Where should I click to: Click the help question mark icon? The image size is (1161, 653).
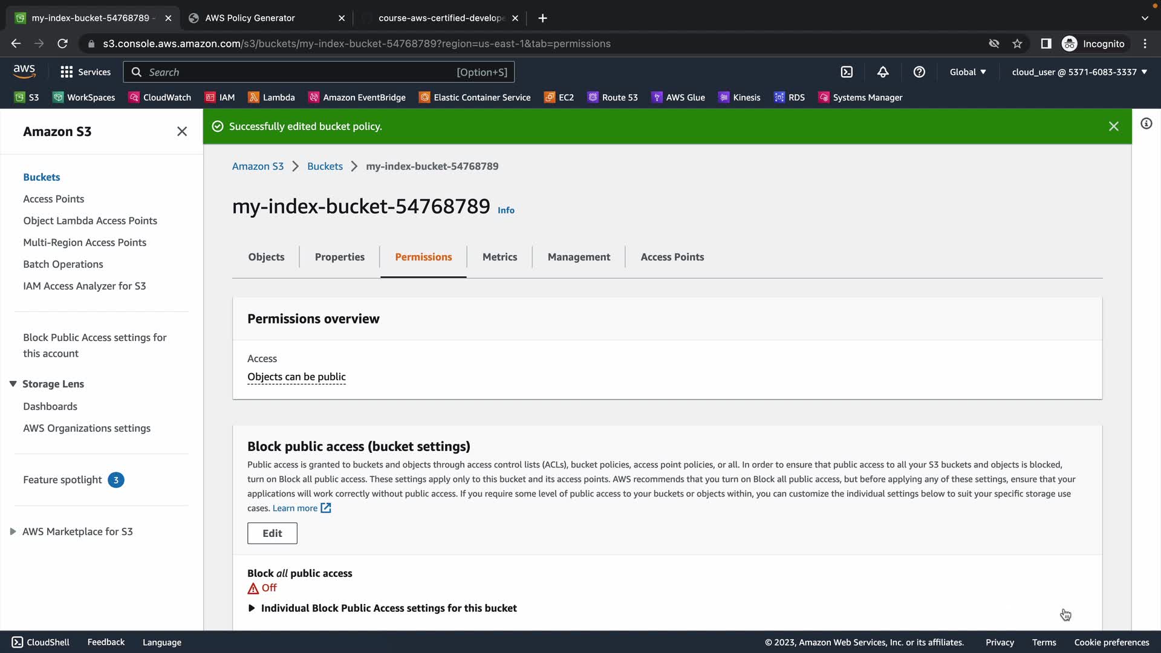(919, 72)
